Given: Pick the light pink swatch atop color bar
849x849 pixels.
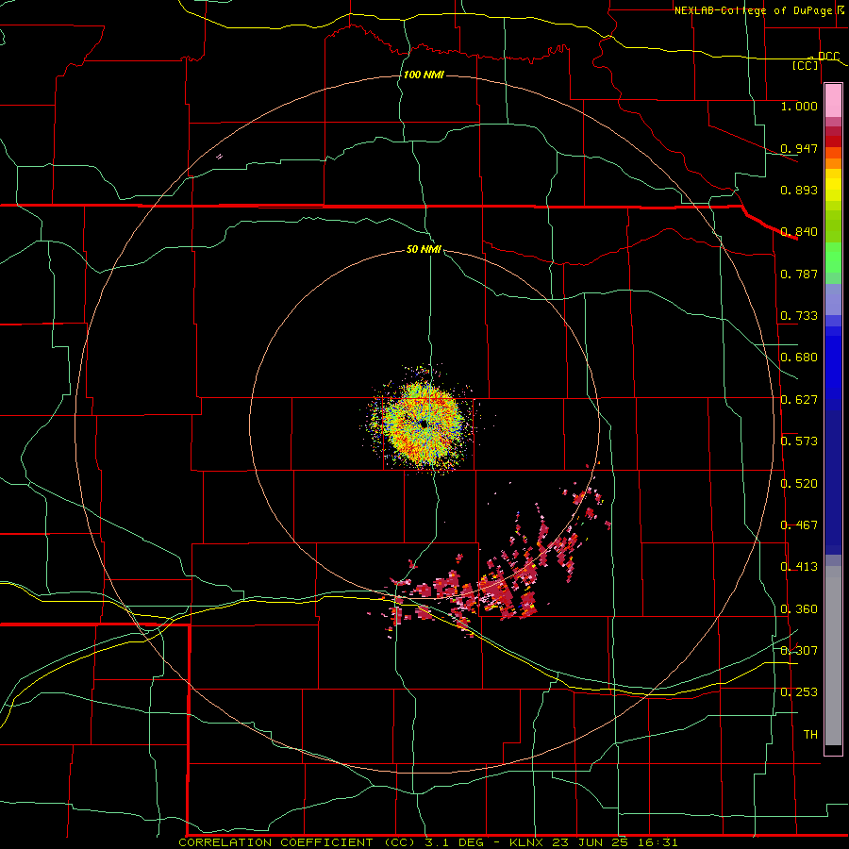Looking at the screenshot, I should click(x=833, y=101).
